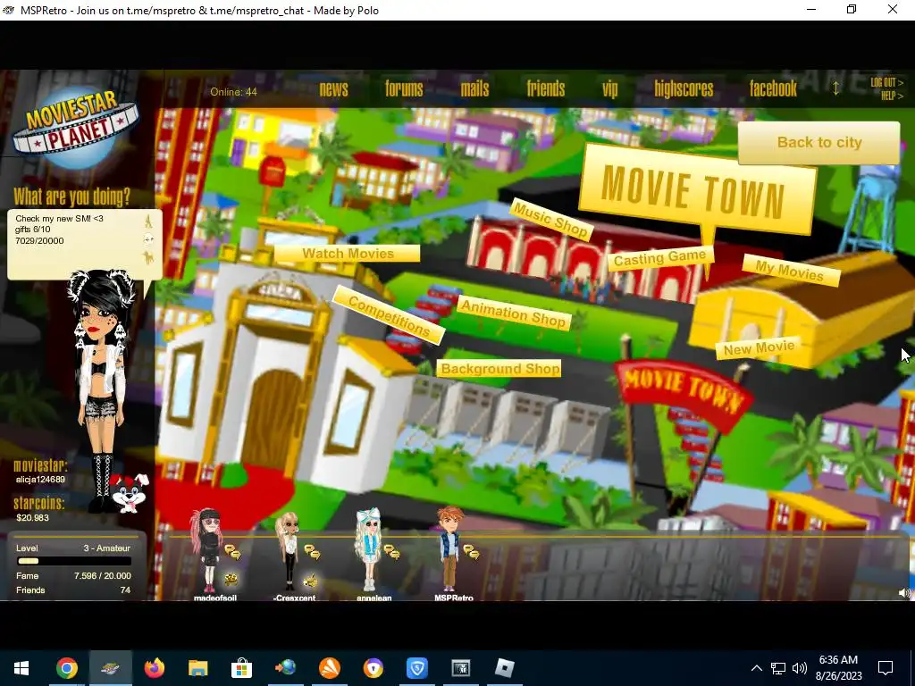This screenshot has height=686, width=915.
Task: Visit the Animation Shop
Action: click(513, 314)
